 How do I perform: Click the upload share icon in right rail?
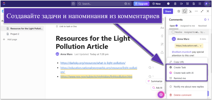162,52
